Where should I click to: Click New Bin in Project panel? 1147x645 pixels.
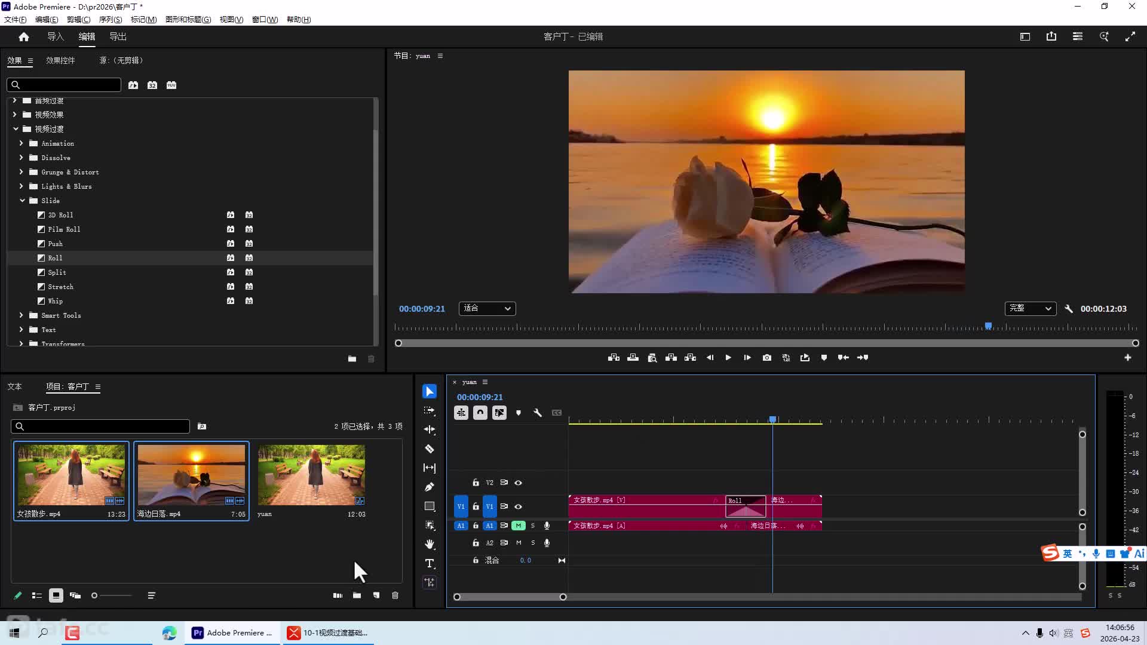click(357, 595)
